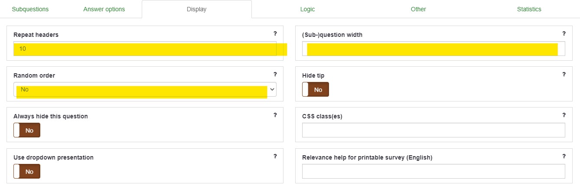Click help icon for CSS class(es)

tap(564, 115)
